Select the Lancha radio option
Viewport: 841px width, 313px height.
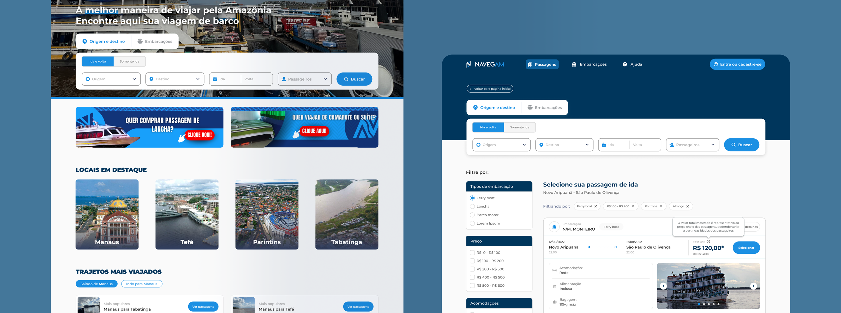pyautogui.click(x=472, y=207)
